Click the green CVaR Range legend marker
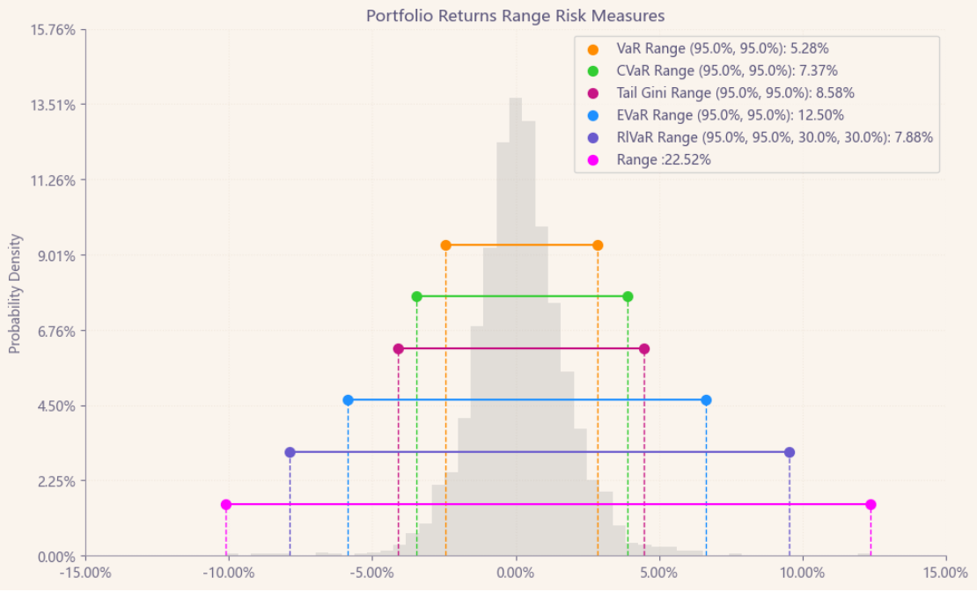 pyautogui.click(x=592, y=71)
